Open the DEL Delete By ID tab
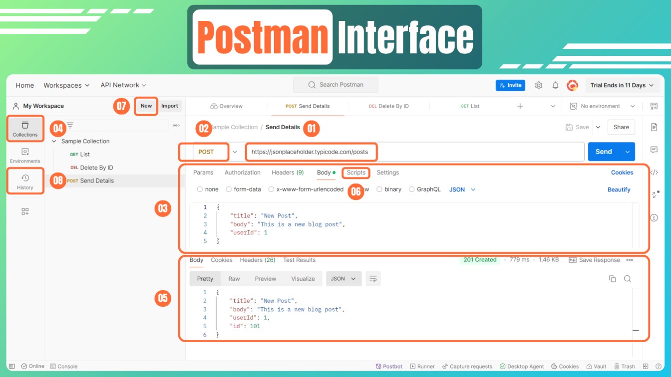 [389, 106]
